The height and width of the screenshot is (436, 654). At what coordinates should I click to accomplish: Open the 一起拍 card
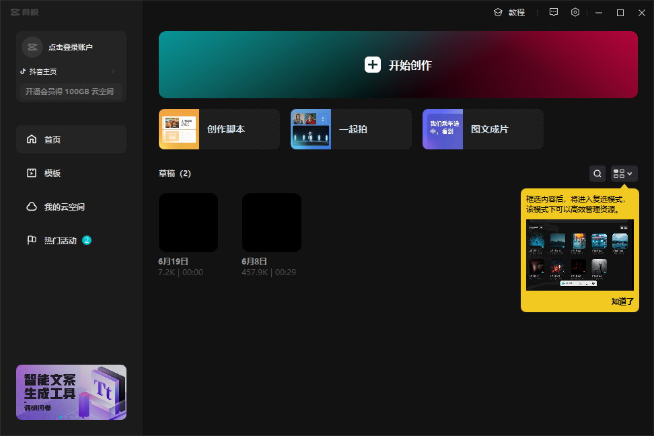(x=351, y=129)
